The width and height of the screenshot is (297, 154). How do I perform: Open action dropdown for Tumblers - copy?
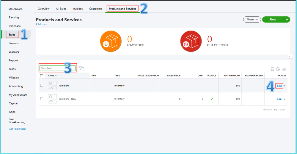click(x=285, y=99)
